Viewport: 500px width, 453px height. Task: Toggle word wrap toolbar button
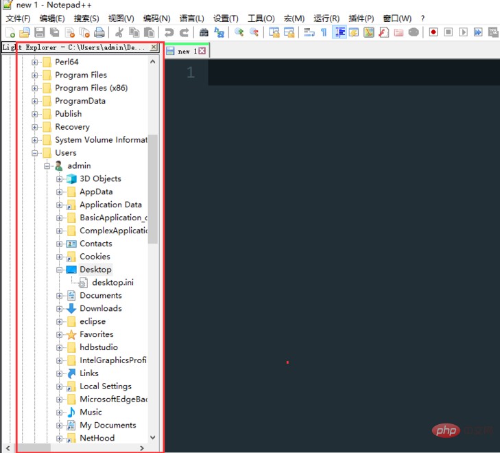309,32
